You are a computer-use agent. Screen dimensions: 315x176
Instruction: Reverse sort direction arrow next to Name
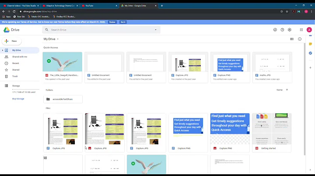click(287, 90)
